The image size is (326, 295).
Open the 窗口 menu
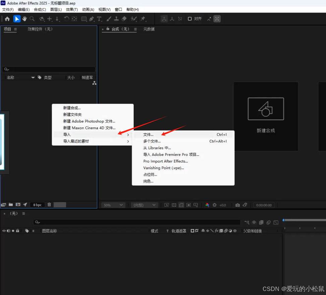118,10
